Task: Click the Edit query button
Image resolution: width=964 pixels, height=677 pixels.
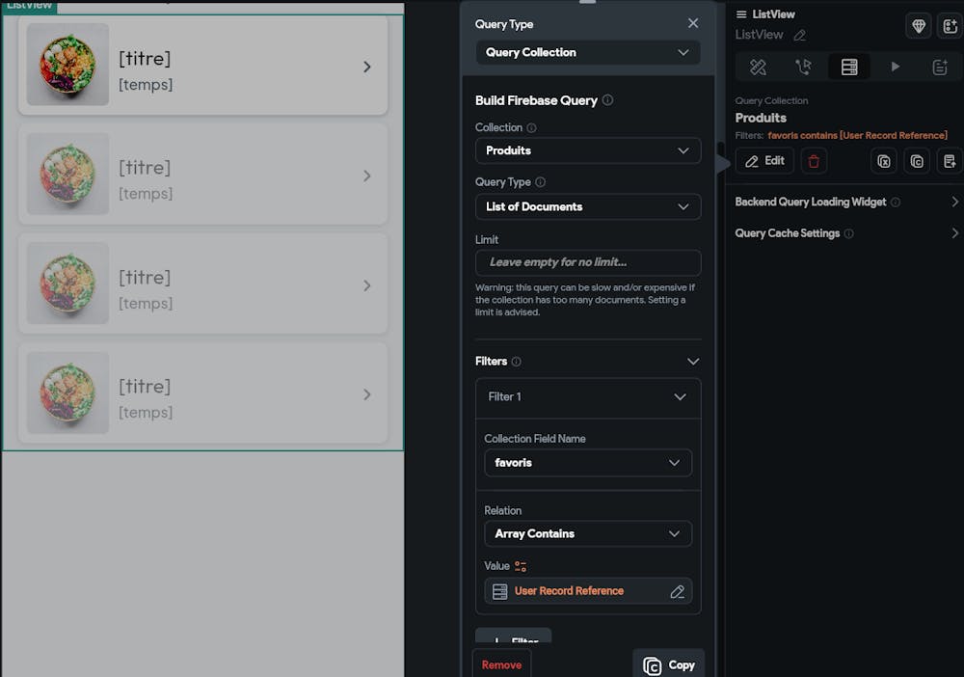Action: (764, 161)
